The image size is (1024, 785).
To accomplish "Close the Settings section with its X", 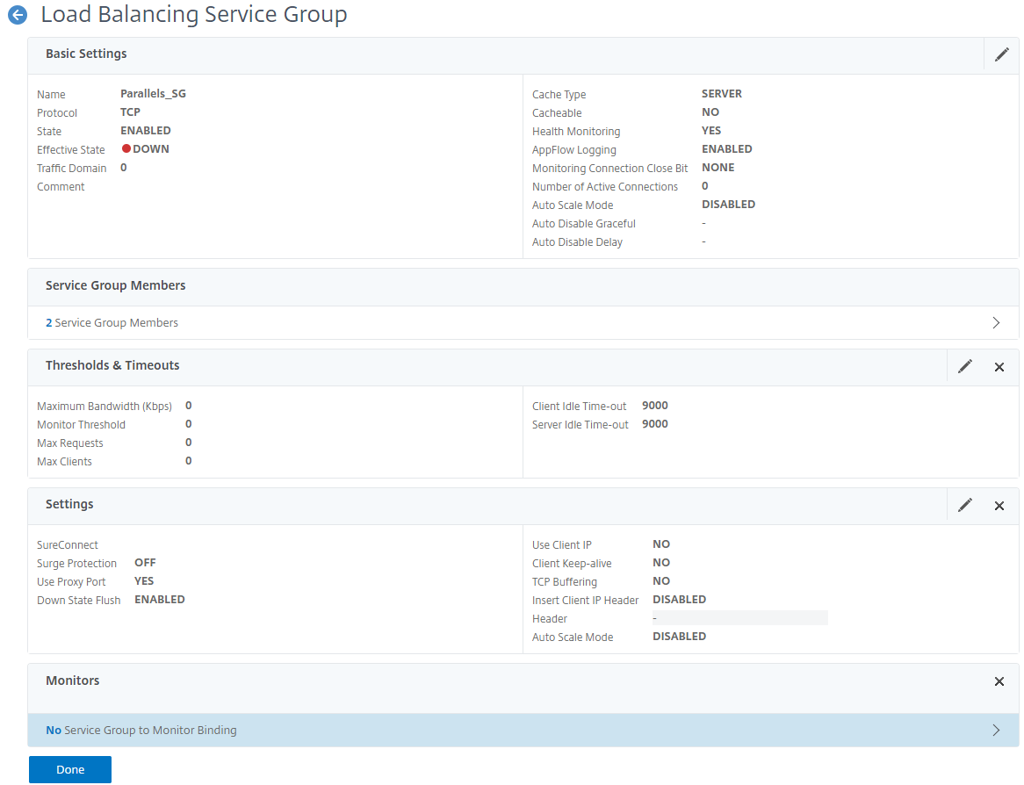I will [999, 506].
